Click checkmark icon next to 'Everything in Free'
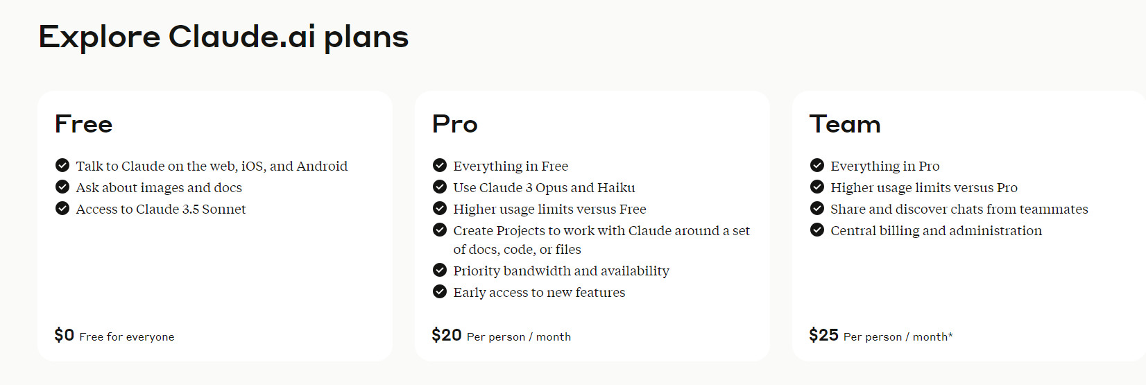Screen dimensions: 1146x385 pyautogui.click(x=440, y=165)
